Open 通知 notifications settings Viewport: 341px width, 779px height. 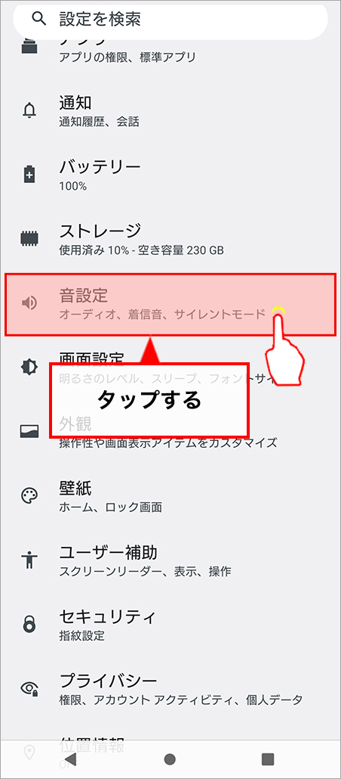click(x=170, y=110)
